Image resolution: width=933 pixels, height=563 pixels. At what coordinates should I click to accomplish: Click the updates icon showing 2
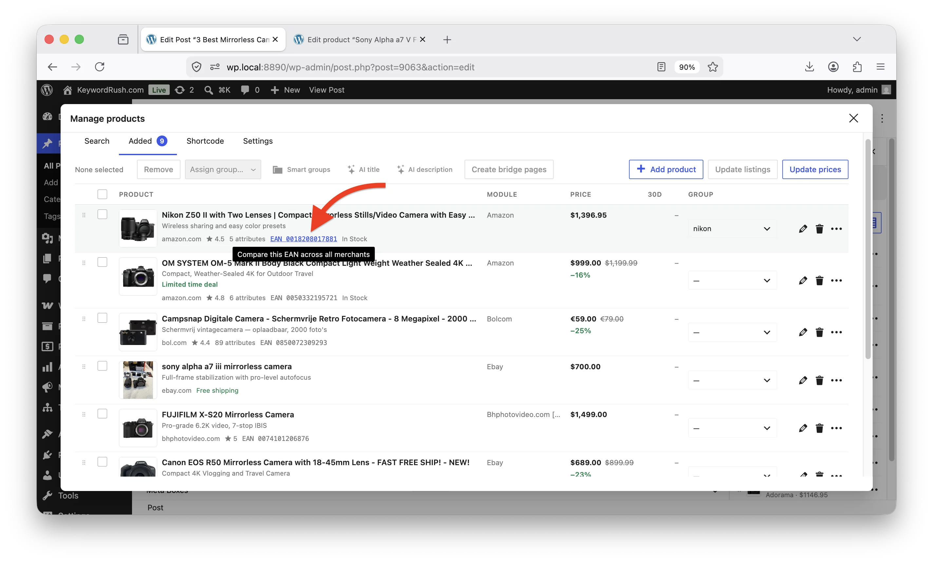(x=184, y=90)
